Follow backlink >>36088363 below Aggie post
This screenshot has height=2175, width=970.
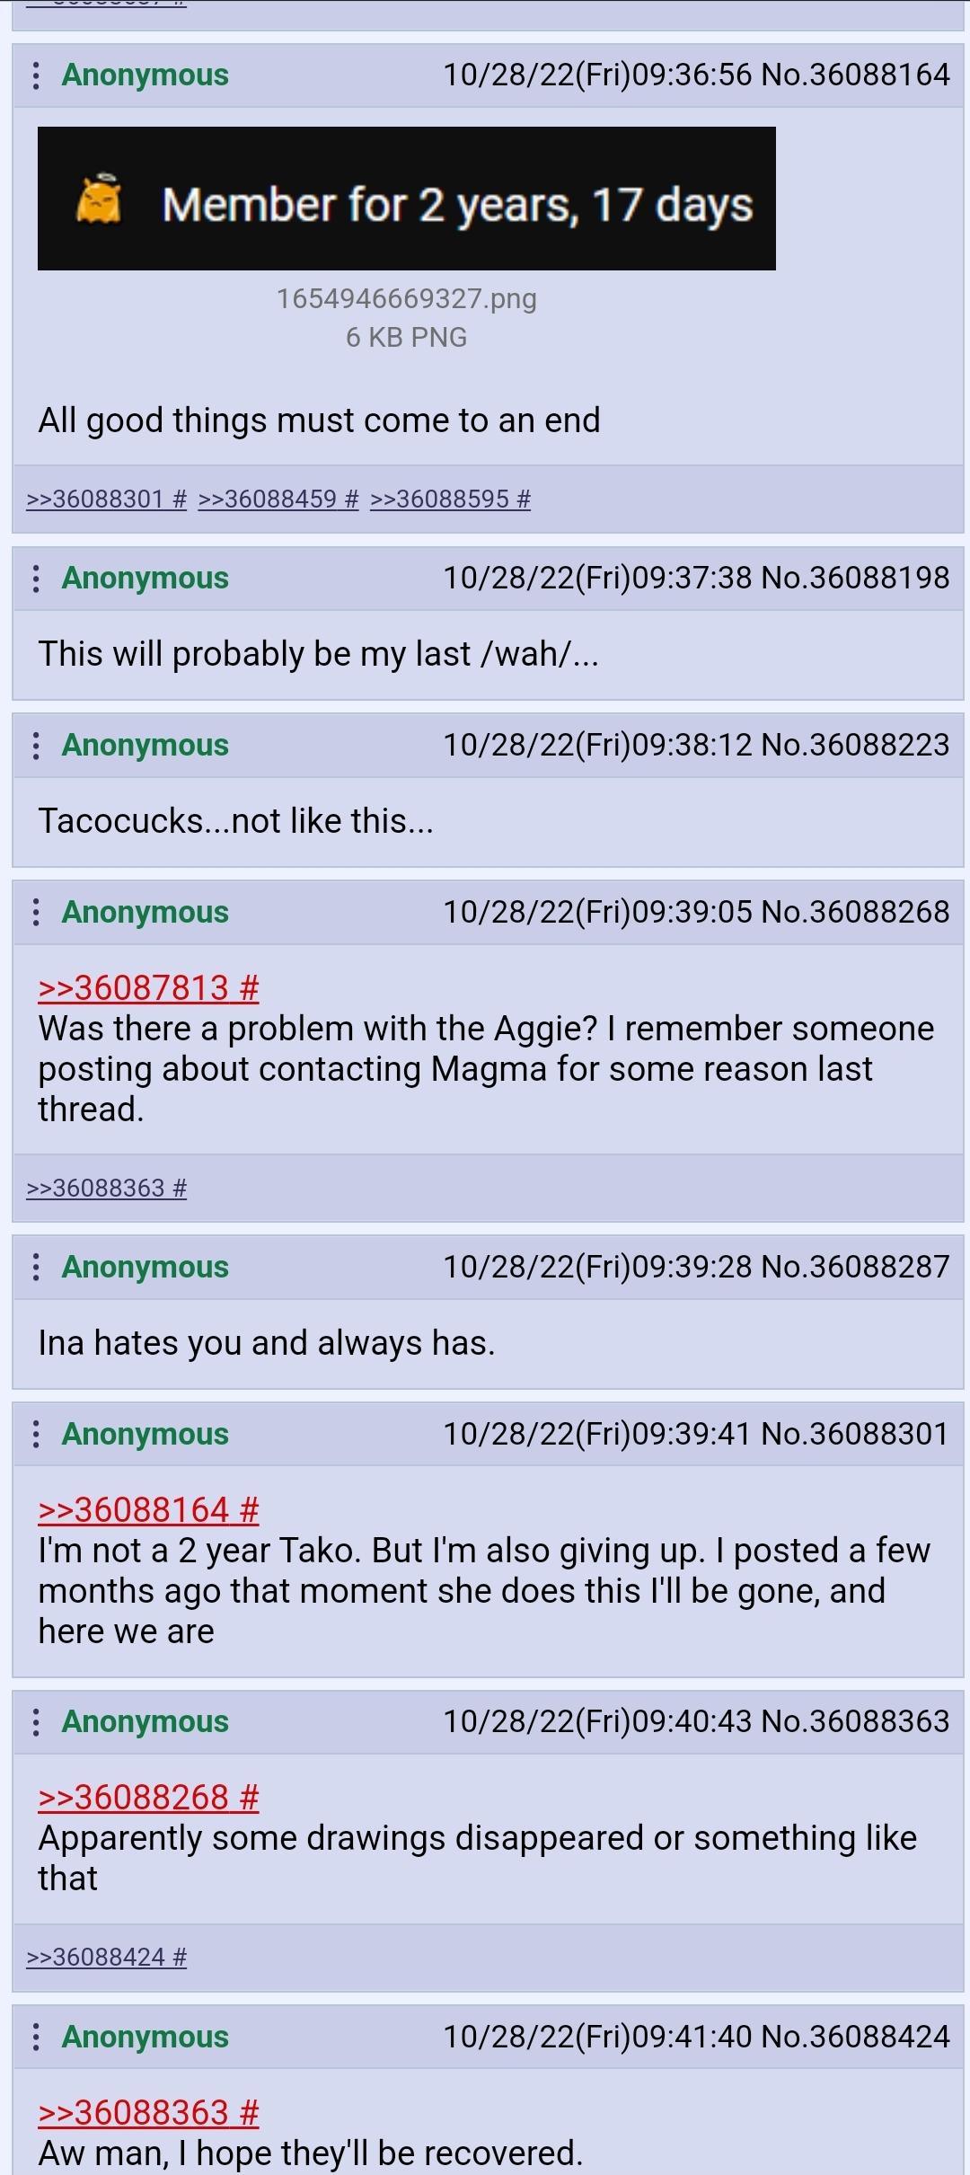point(106,1189)
